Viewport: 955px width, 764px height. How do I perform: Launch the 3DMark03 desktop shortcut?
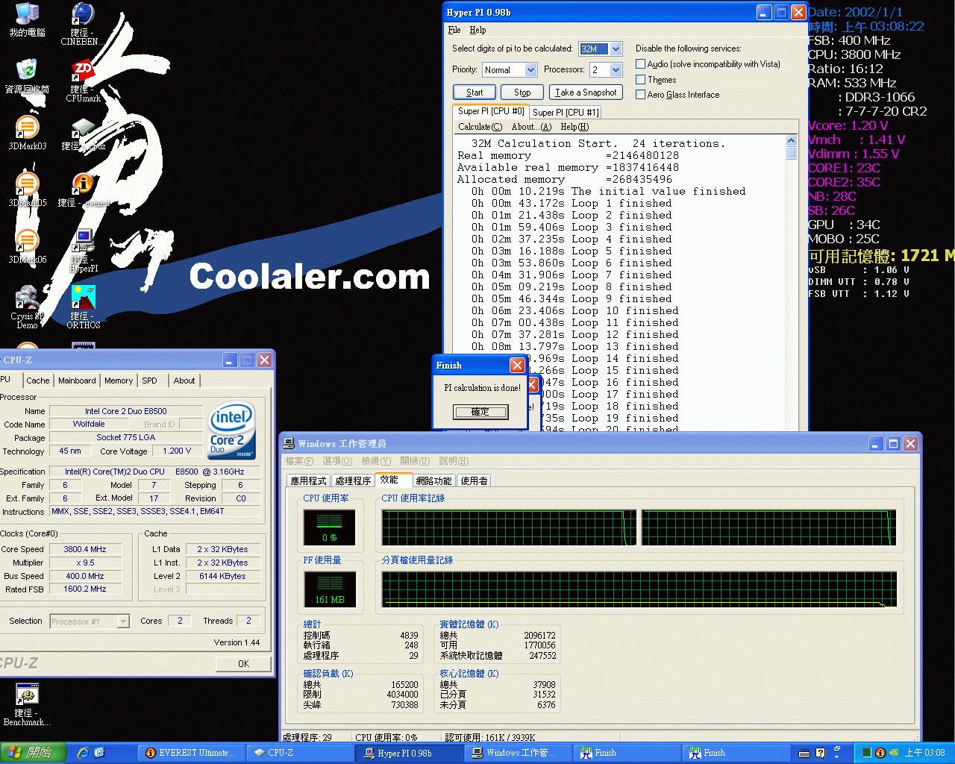click(27, 133)
